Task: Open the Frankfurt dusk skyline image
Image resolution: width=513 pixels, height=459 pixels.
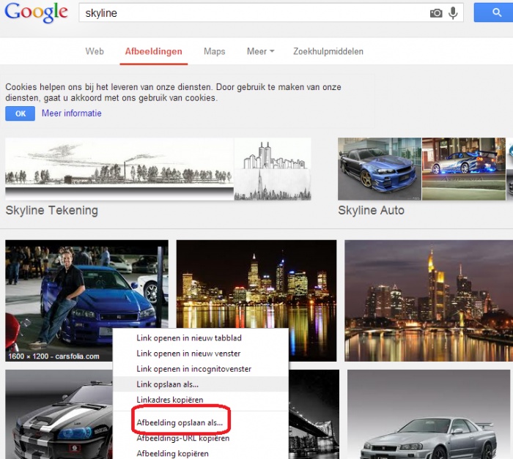Action: pos(429,300)
